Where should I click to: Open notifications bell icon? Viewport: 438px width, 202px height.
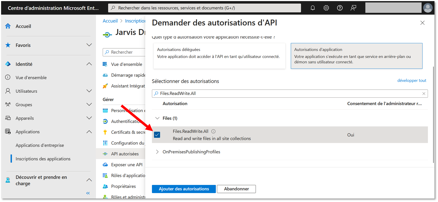coord(313,8)
